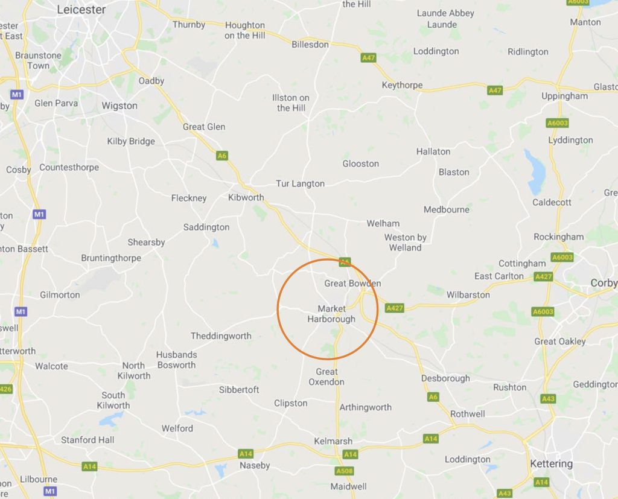Select the Leicester city label

click(x=81, y=10)
